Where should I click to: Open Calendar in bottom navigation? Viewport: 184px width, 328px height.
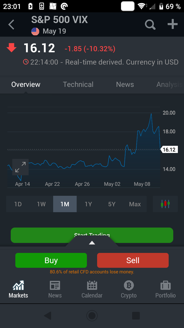(92, 290)
